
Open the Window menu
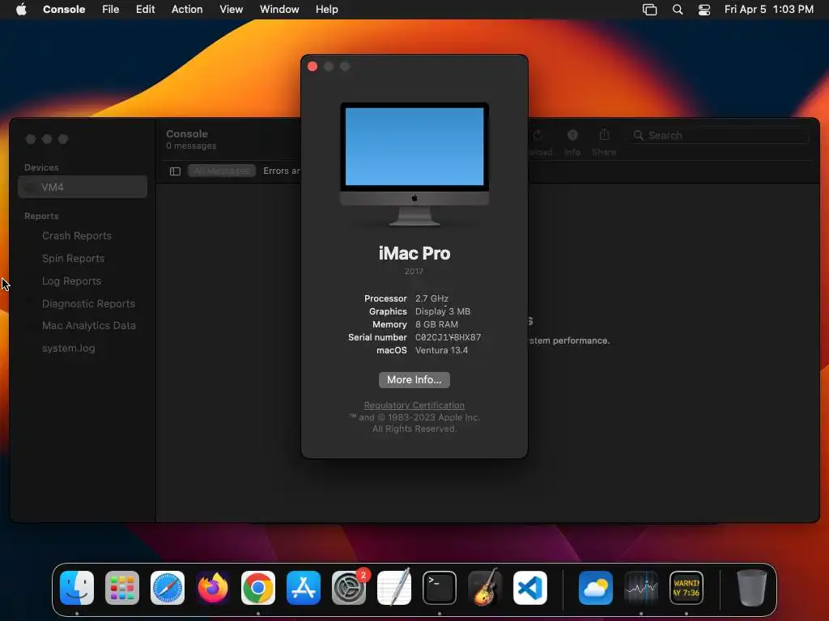point(279,10)
